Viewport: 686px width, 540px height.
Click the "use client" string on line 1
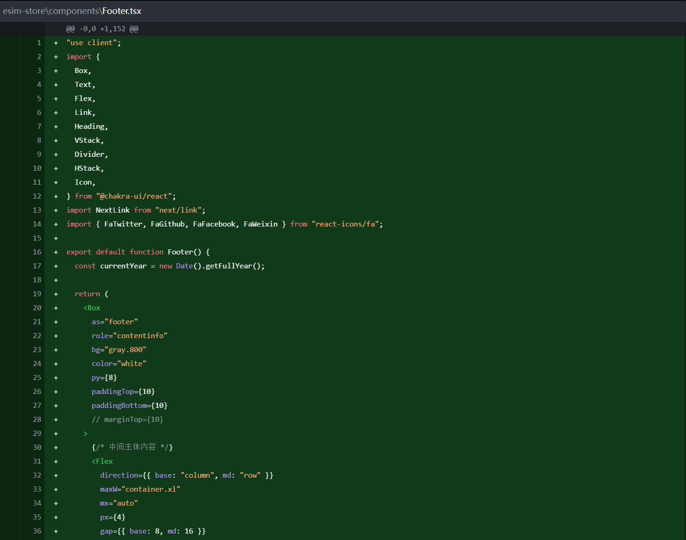pyautogui.click(x=92, y=43)
